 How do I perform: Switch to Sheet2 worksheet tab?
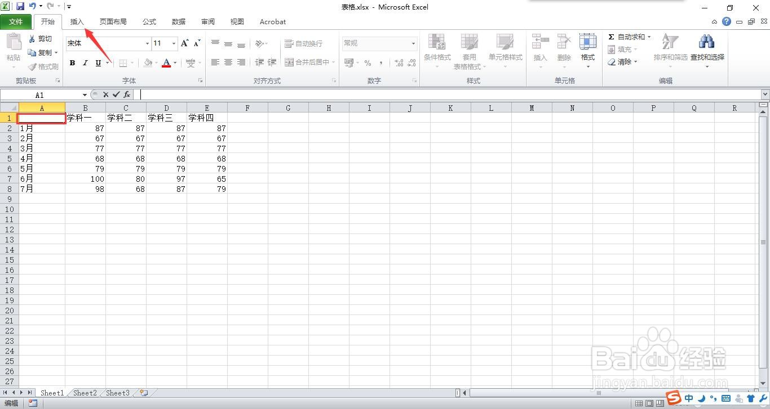pyautogui.click(x=85, y=393)
